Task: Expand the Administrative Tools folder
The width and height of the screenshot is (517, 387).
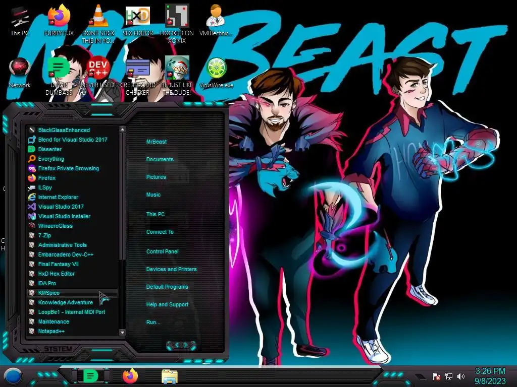Action: [x=73, y=245]
